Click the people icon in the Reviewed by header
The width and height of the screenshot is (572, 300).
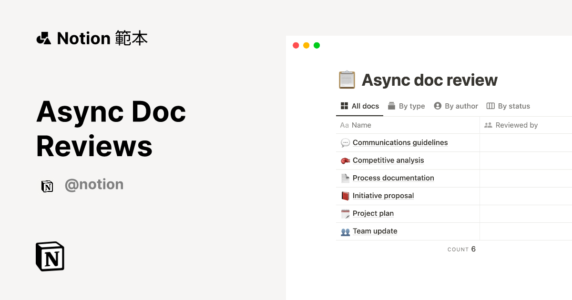coord(488,125)
